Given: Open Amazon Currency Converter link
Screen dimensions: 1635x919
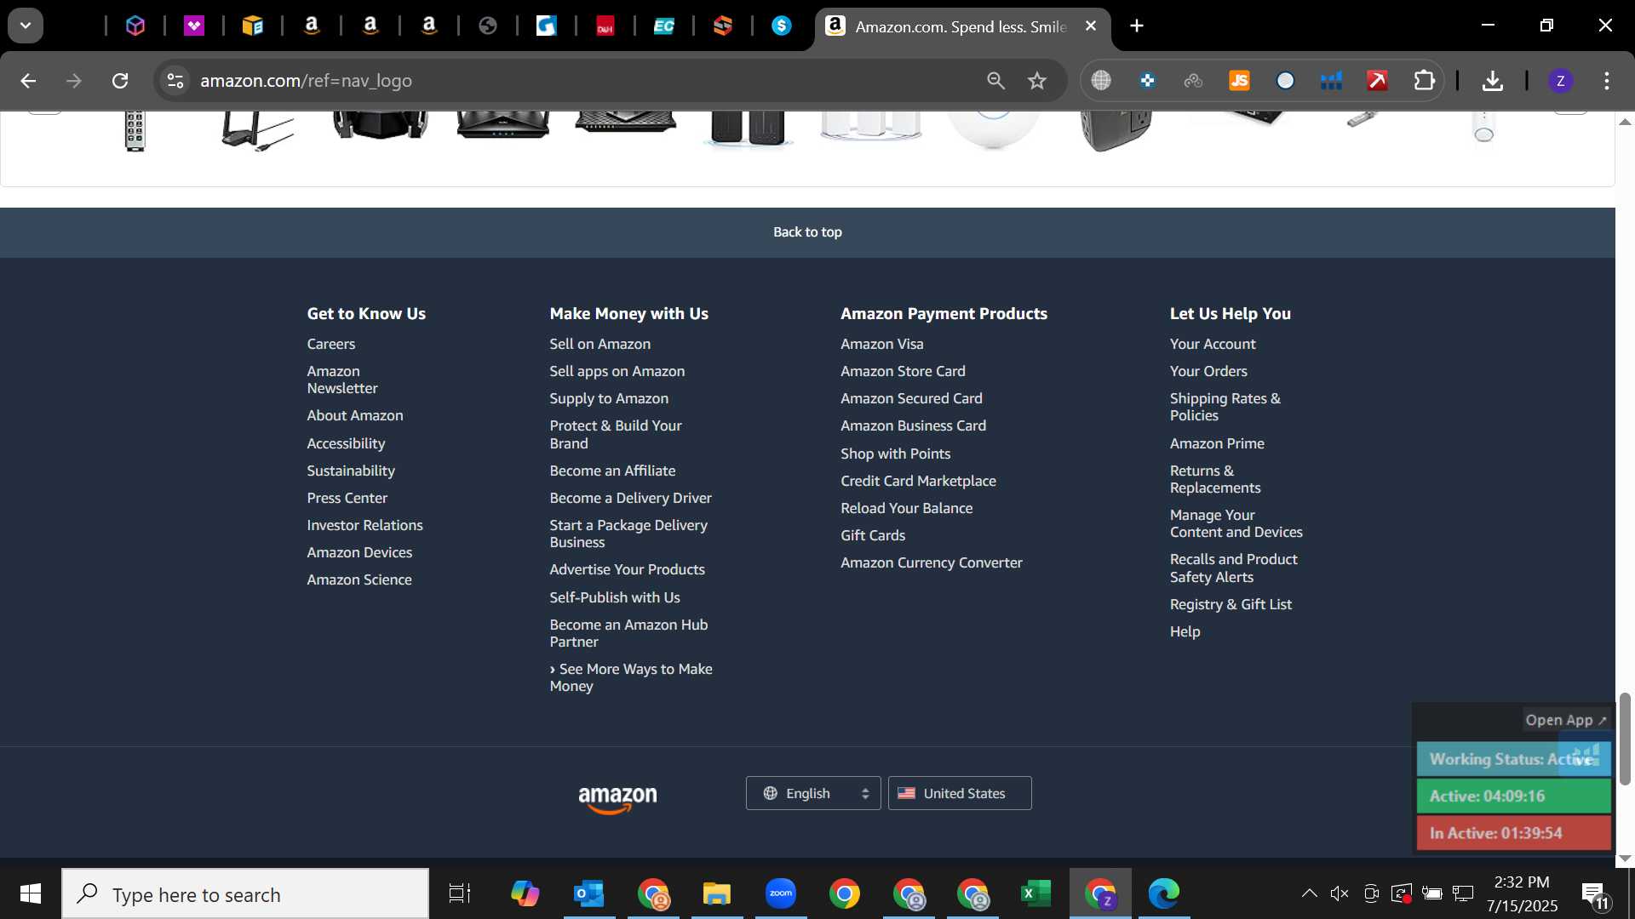Looking at the screenshot, I should (931, 562).
